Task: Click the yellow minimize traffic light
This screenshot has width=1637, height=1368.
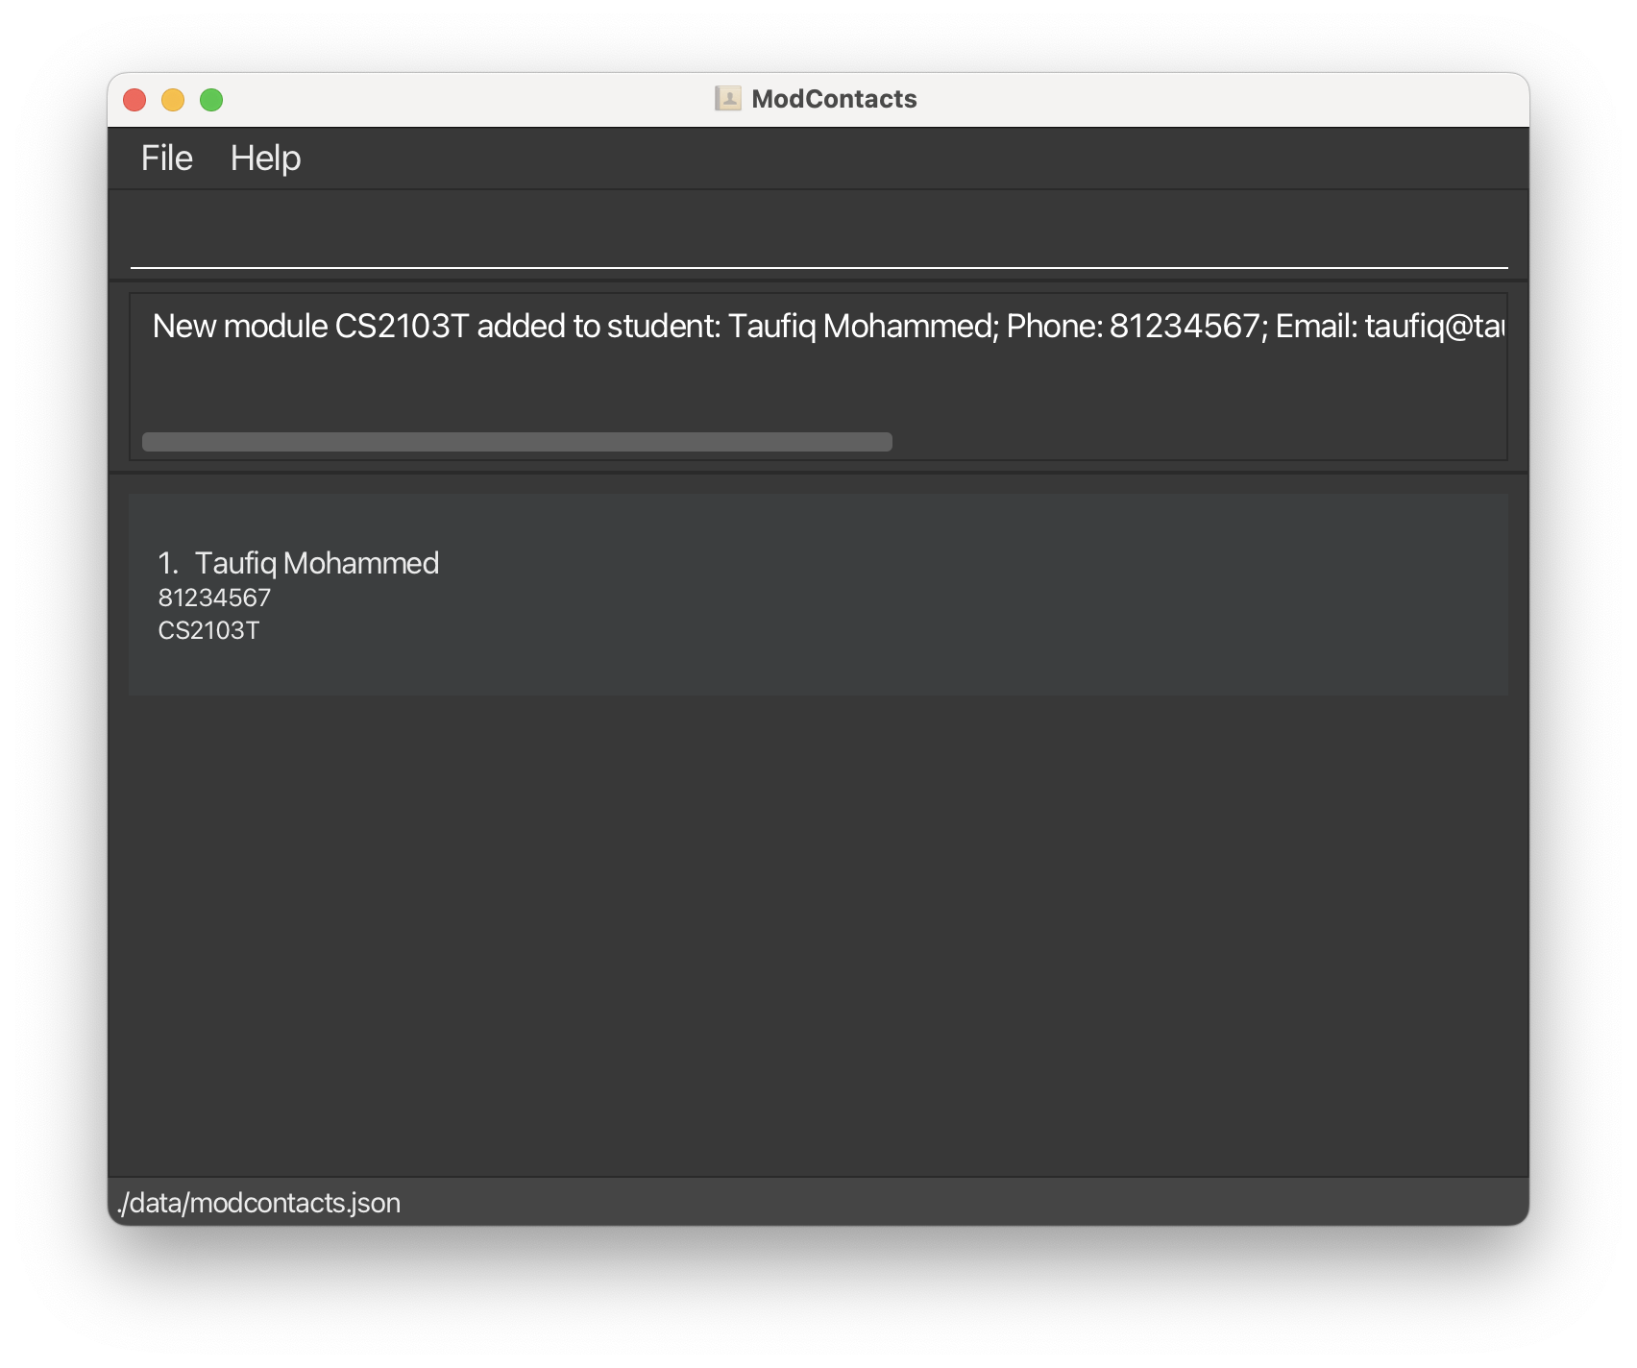Action: pos(173,98)
